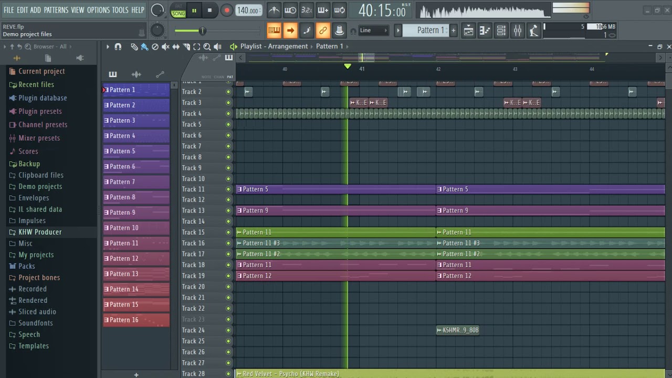Toggle the recording countdown icon
The image size is (672, 378).
tap(307, 10)
